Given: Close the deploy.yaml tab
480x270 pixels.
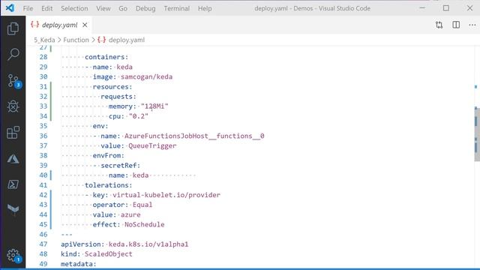Looking at the screenshot, I should [85, 25].
